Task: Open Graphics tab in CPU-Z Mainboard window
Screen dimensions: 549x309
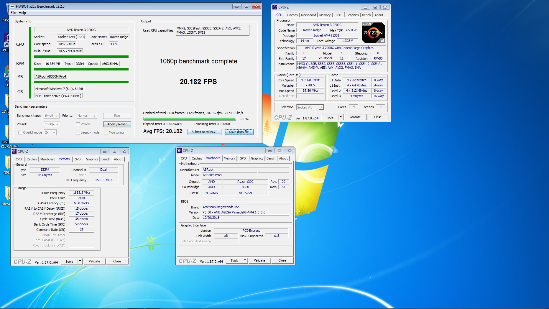Action: 257,158
